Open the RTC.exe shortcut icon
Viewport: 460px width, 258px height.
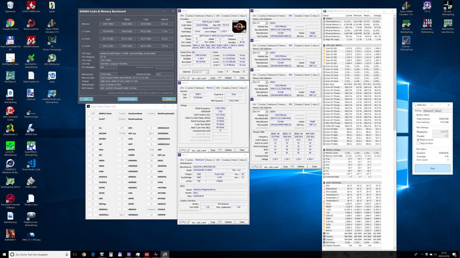[448, 8]
